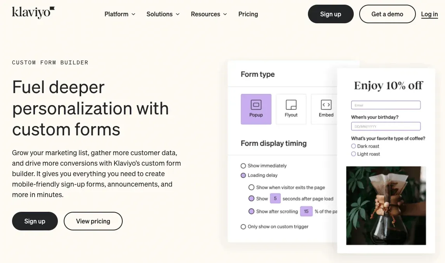Select the Show immediately radio button
This screenshot has width=445, height=263.
[243, 166]
